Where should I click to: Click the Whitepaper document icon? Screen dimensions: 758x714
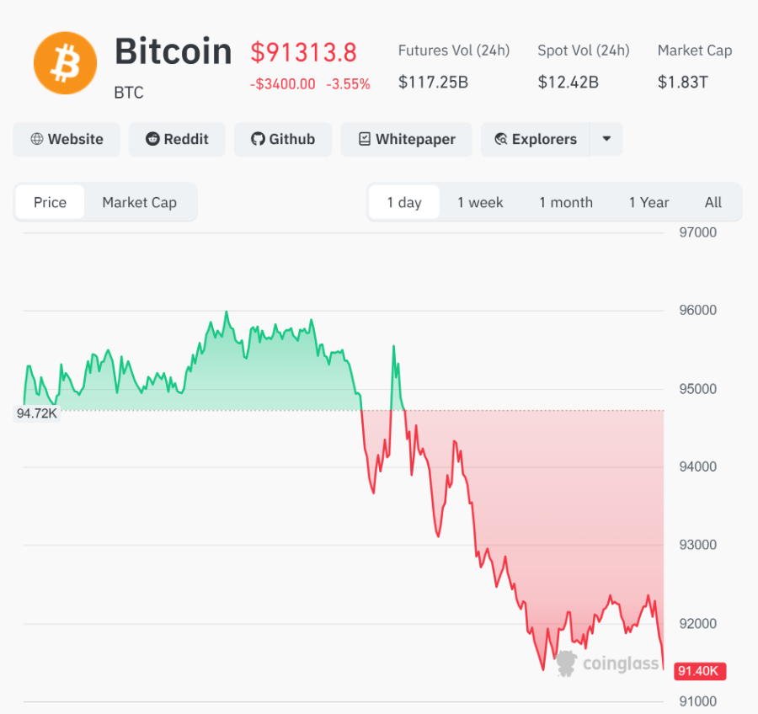click(x=364, y=139)
